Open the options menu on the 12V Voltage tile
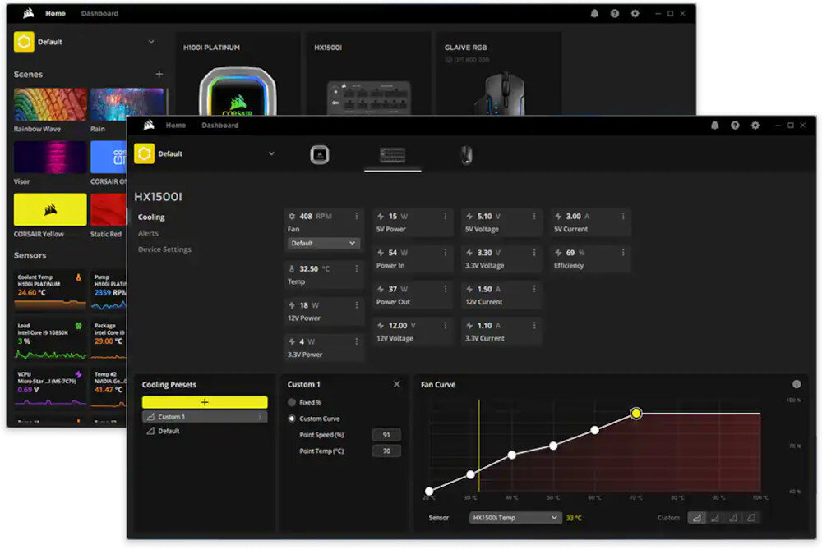Screen dimensions: 822x549 pos(445,326)
